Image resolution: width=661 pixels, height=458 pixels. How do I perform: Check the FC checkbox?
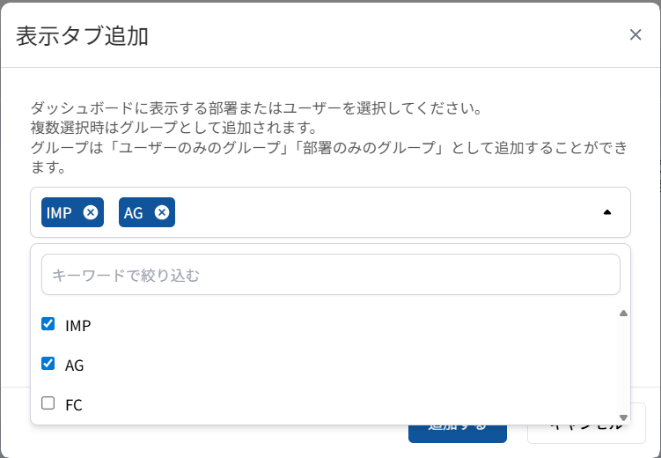(x=48, y=403)
